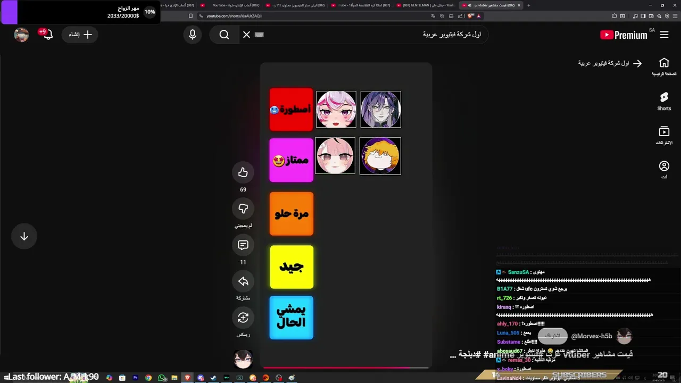
Task: Click the browser address bar URL
Action: tap(234, 16)
